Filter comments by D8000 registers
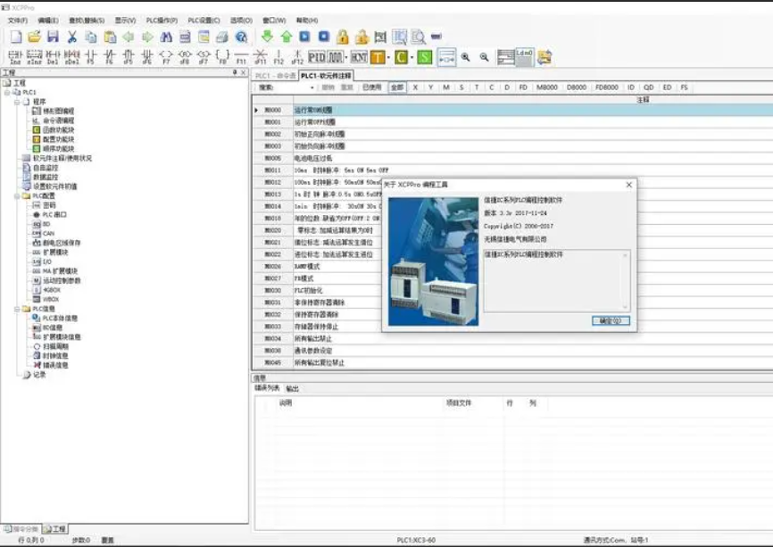Screen dimensions: 773x547 point(577,87)
